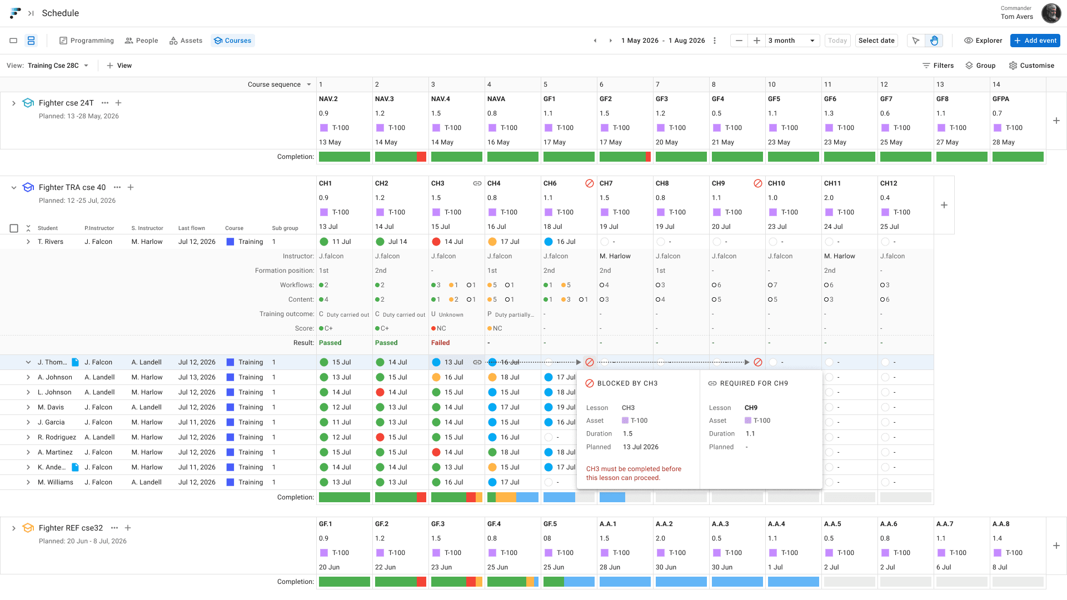Click the Select date button

[x=876, y=41]
